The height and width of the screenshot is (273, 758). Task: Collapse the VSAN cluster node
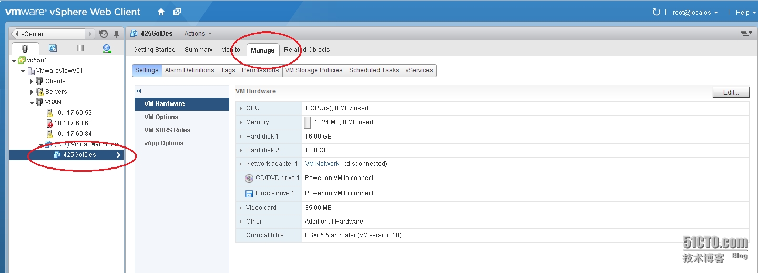coord(32,102)
